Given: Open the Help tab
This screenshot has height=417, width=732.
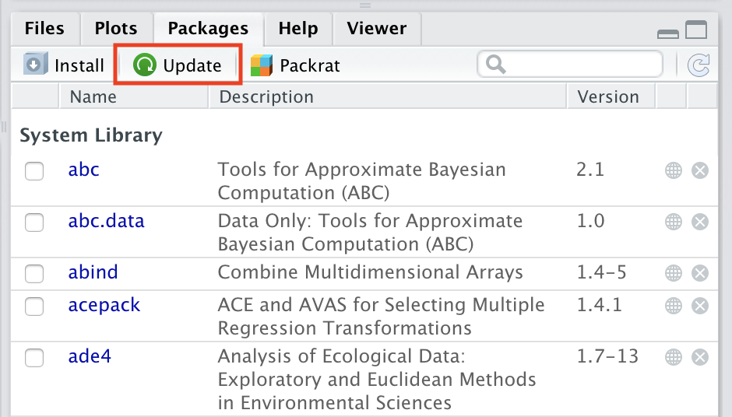Looking at the screenshot, I should (298, 29).
